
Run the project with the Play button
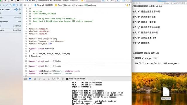[5, 1]
